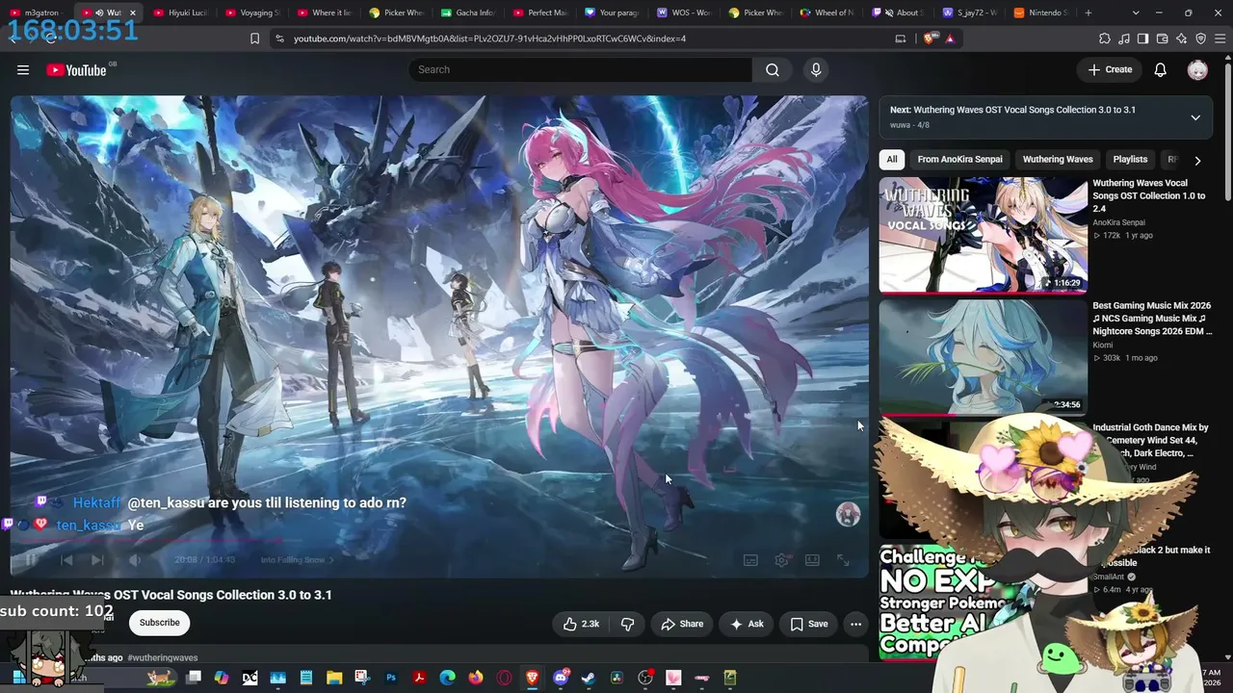Switch to the Hiyuki Lucil tab
Screen dimensions: 1233x693
tap(181, 13)
